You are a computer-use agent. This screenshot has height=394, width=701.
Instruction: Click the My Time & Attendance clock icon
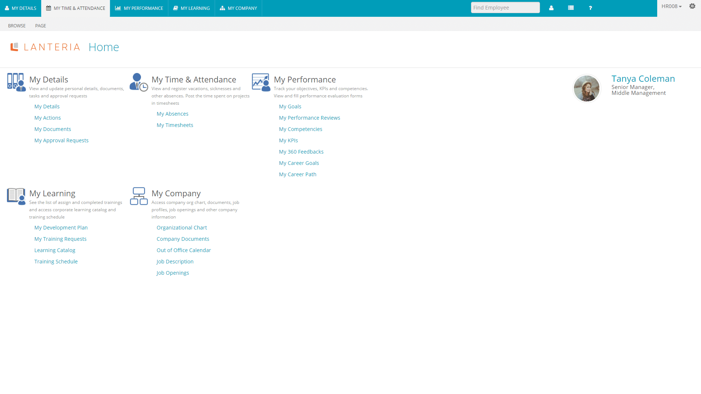pos(139,82)
